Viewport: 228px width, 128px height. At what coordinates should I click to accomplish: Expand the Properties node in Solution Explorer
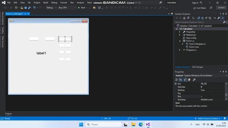tap(180, 32)
